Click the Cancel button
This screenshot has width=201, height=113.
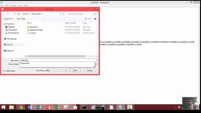90,70
